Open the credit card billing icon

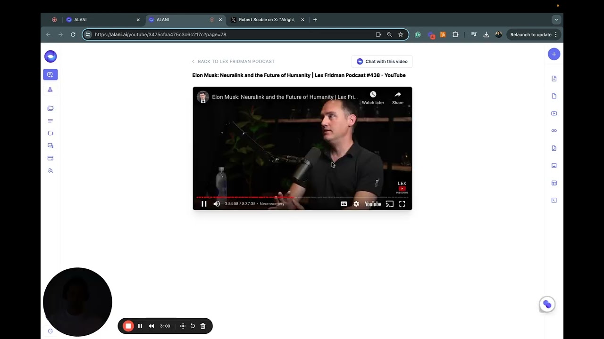(50, 158)
